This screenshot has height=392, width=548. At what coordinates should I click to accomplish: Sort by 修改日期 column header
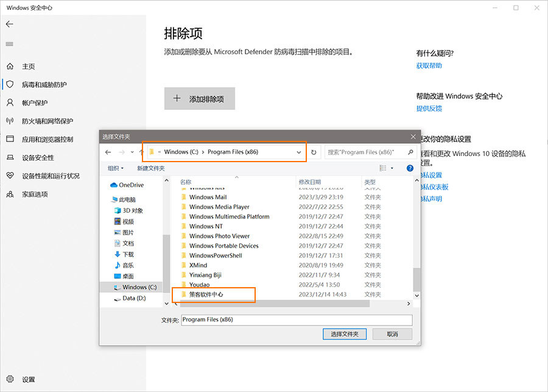[x=310, y=182]
